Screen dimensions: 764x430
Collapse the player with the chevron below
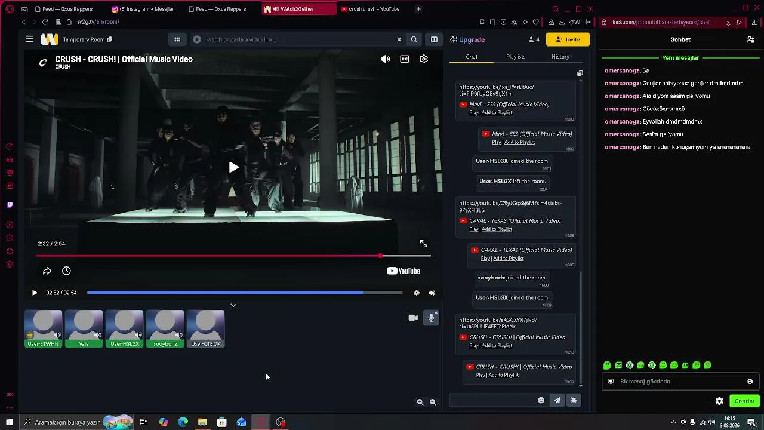[x=233, y=305]
